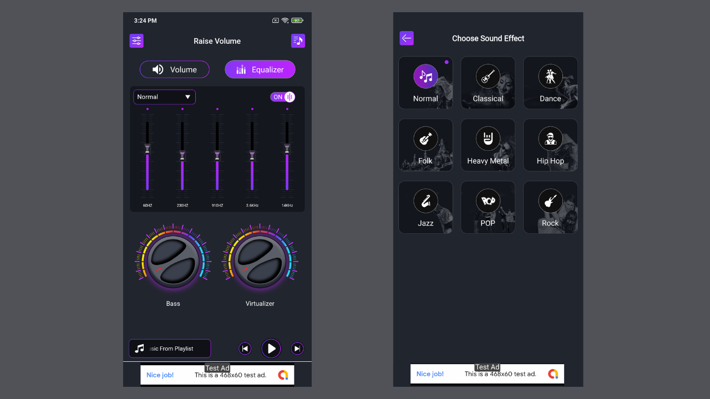Skip to the previous track
This screenshot has width=710, height=399.
pyautogui.click(x=245, y=349)
